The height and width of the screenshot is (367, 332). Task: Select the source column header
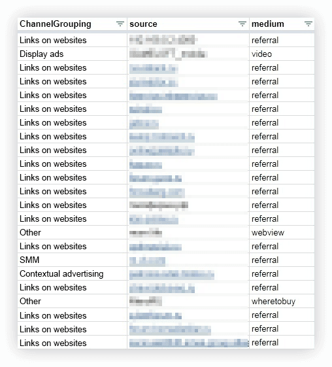click(x=188, y=24)
